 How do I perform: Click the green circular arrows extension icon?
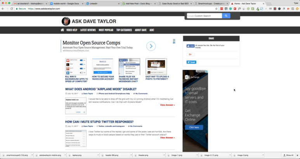pyautogui.click(x=248, y=9)
